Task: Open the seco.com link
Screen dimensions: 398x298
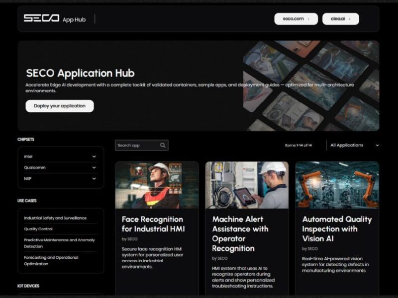Action: [296, 18]
